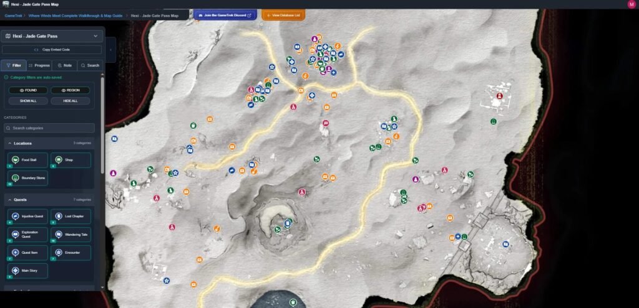Toggle the Lost Chapter category filter

pos(70,217)
